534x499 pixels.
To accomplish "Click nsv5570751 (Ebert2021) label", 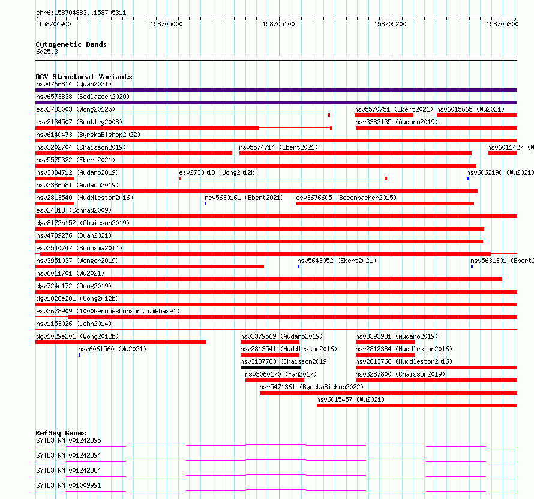I will tap(394, 109).
